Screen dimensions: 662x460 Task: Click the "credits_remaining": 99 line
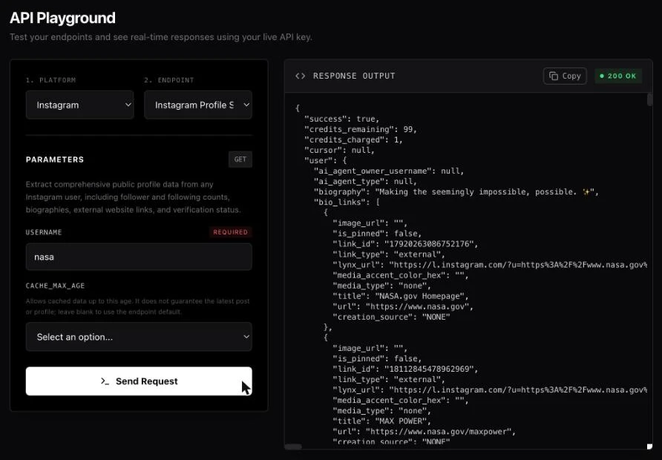click(x=361, y=129)
